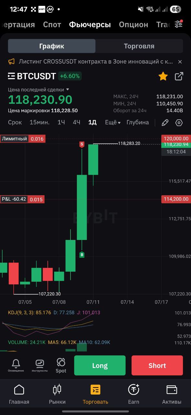
Task: Open the Spot quick-switch icon
Action: [61, 364]
